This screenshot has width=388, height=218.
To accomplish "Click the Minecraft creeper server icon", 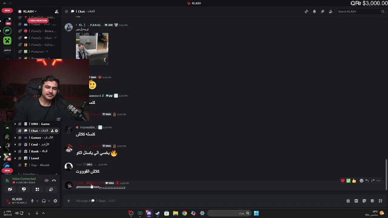I will click(7, 40).
